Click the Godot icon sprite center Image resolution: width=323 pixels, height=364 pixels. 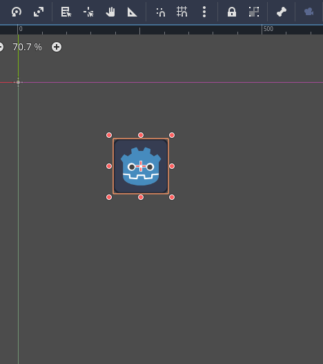(x=141, y=166)
